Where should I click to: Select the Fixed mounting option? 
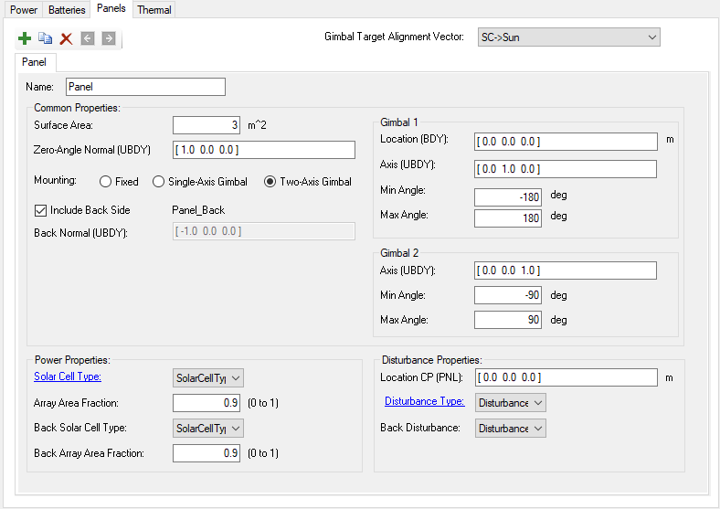[106, 182]
